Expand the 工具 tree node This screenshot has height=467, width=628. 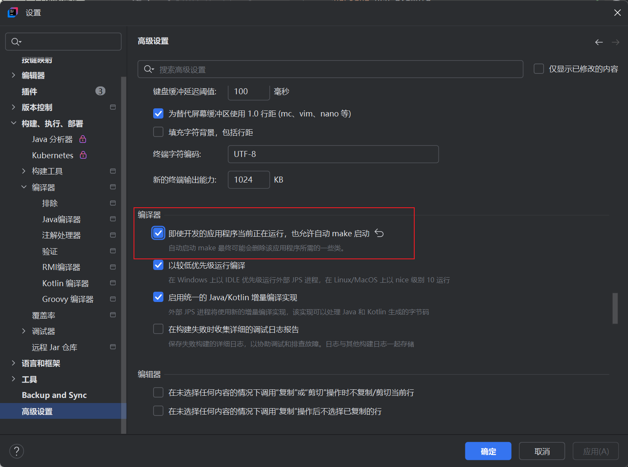pyautogui.click(x=13, y=379)
